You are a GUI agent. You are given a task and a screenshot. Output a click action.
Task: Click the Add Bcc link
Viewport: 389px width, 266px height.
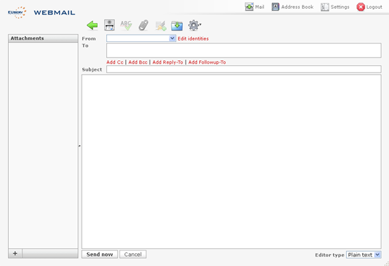[138, 62]
